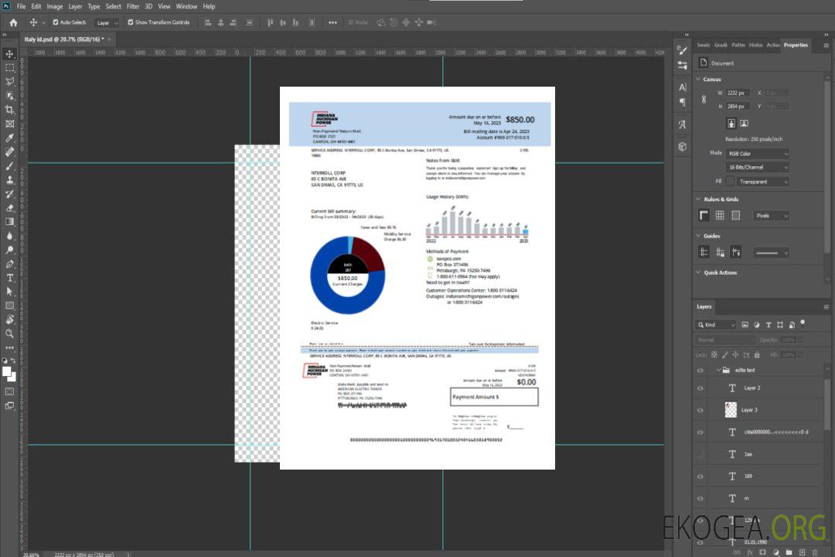
Task: Click the Home icon in options bar
Action: (12, 22)
